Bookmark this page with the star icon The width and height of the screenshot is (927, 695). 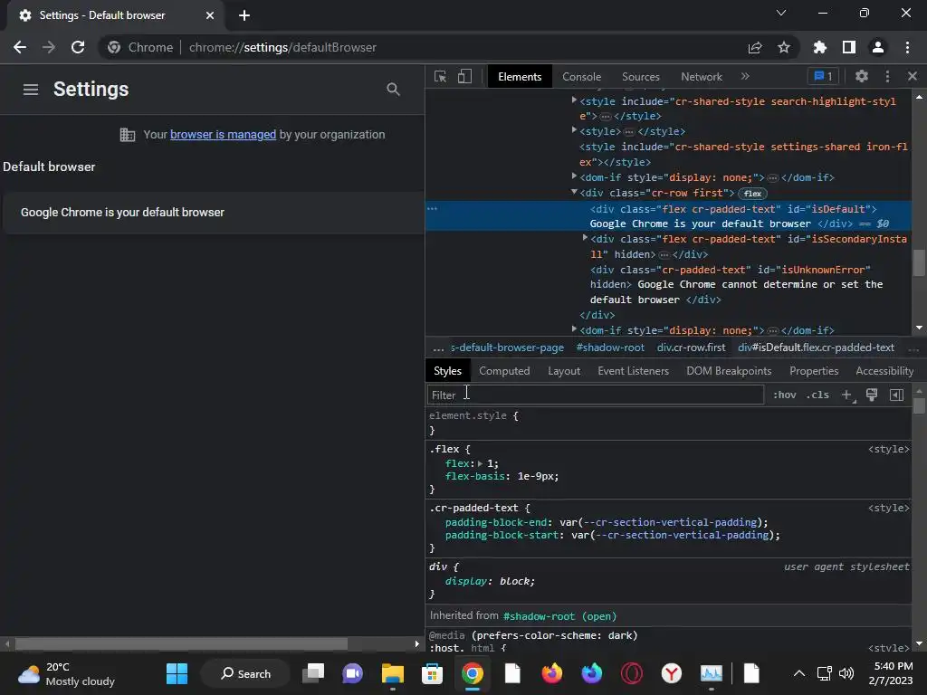coord(783,47)
